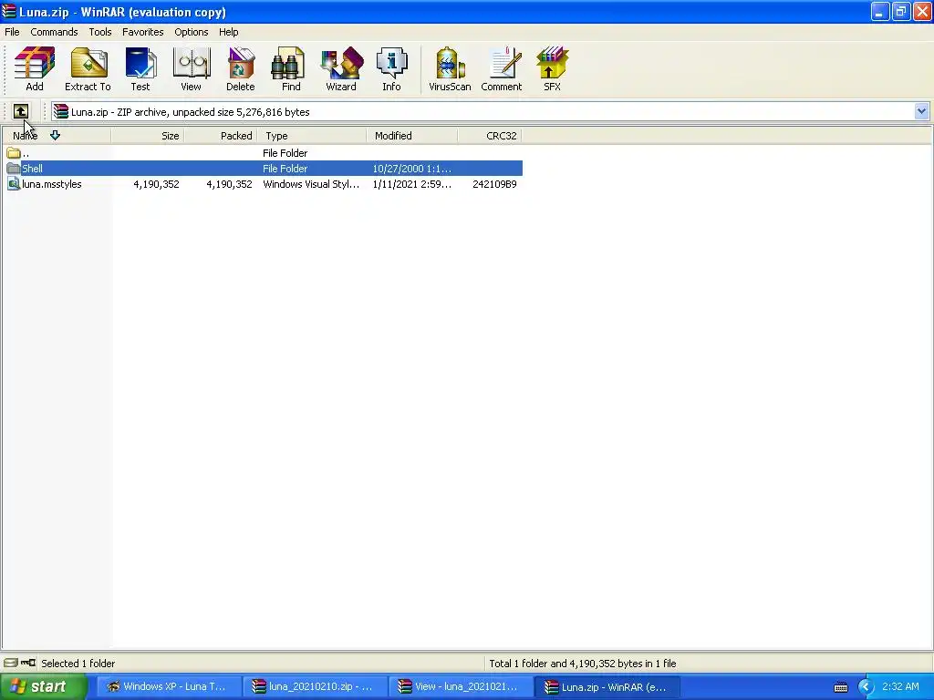Click the Luna.zip WinRAR taskbar button
The width and height of the screenshot is (934, 700).
(607, 687)
